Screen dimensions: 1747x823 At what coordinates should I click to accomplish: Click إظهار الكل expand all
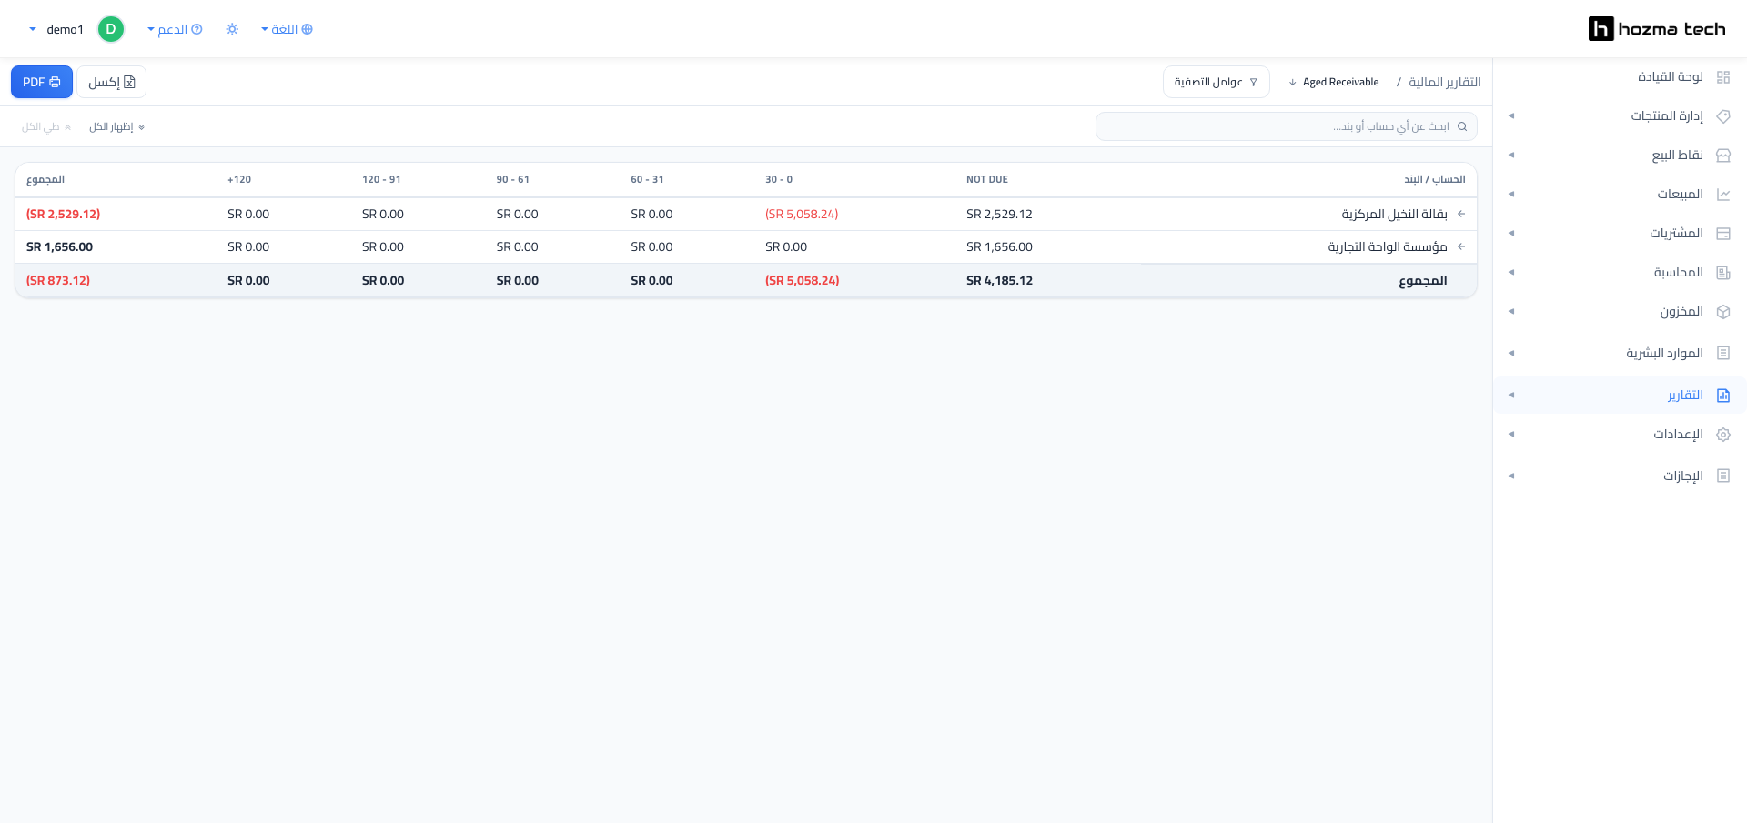pos(117,126)
